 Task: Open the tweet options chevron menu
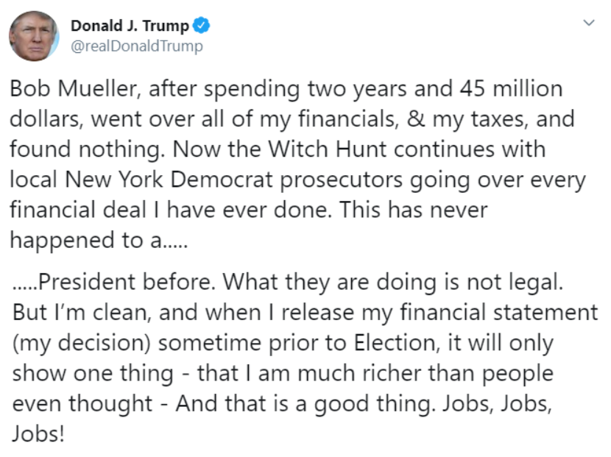click(589, 23)
